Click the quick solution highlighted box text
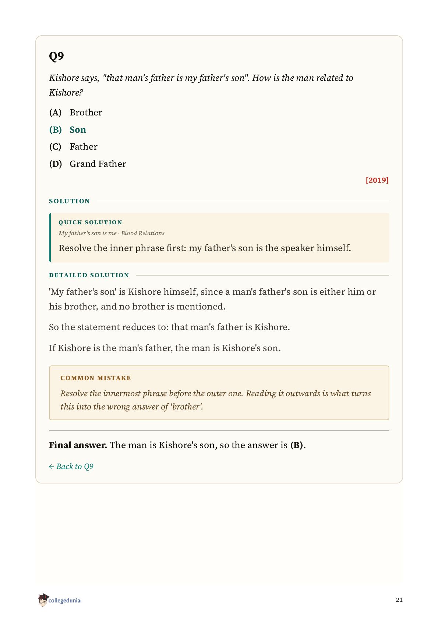The image size is (438, 619). pyautogui.click(x=205, y=248)
